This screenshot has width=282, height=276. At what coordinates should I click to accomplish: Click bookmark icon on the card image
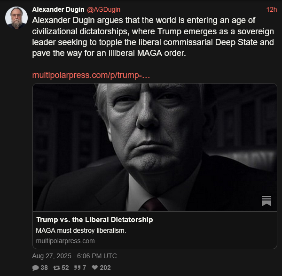pyautogui.click(x=266, y=201)
